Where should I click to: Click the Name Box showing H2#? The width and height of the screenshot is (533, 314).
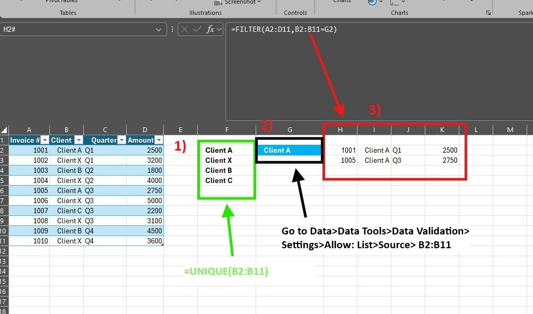tap(80, 30)
